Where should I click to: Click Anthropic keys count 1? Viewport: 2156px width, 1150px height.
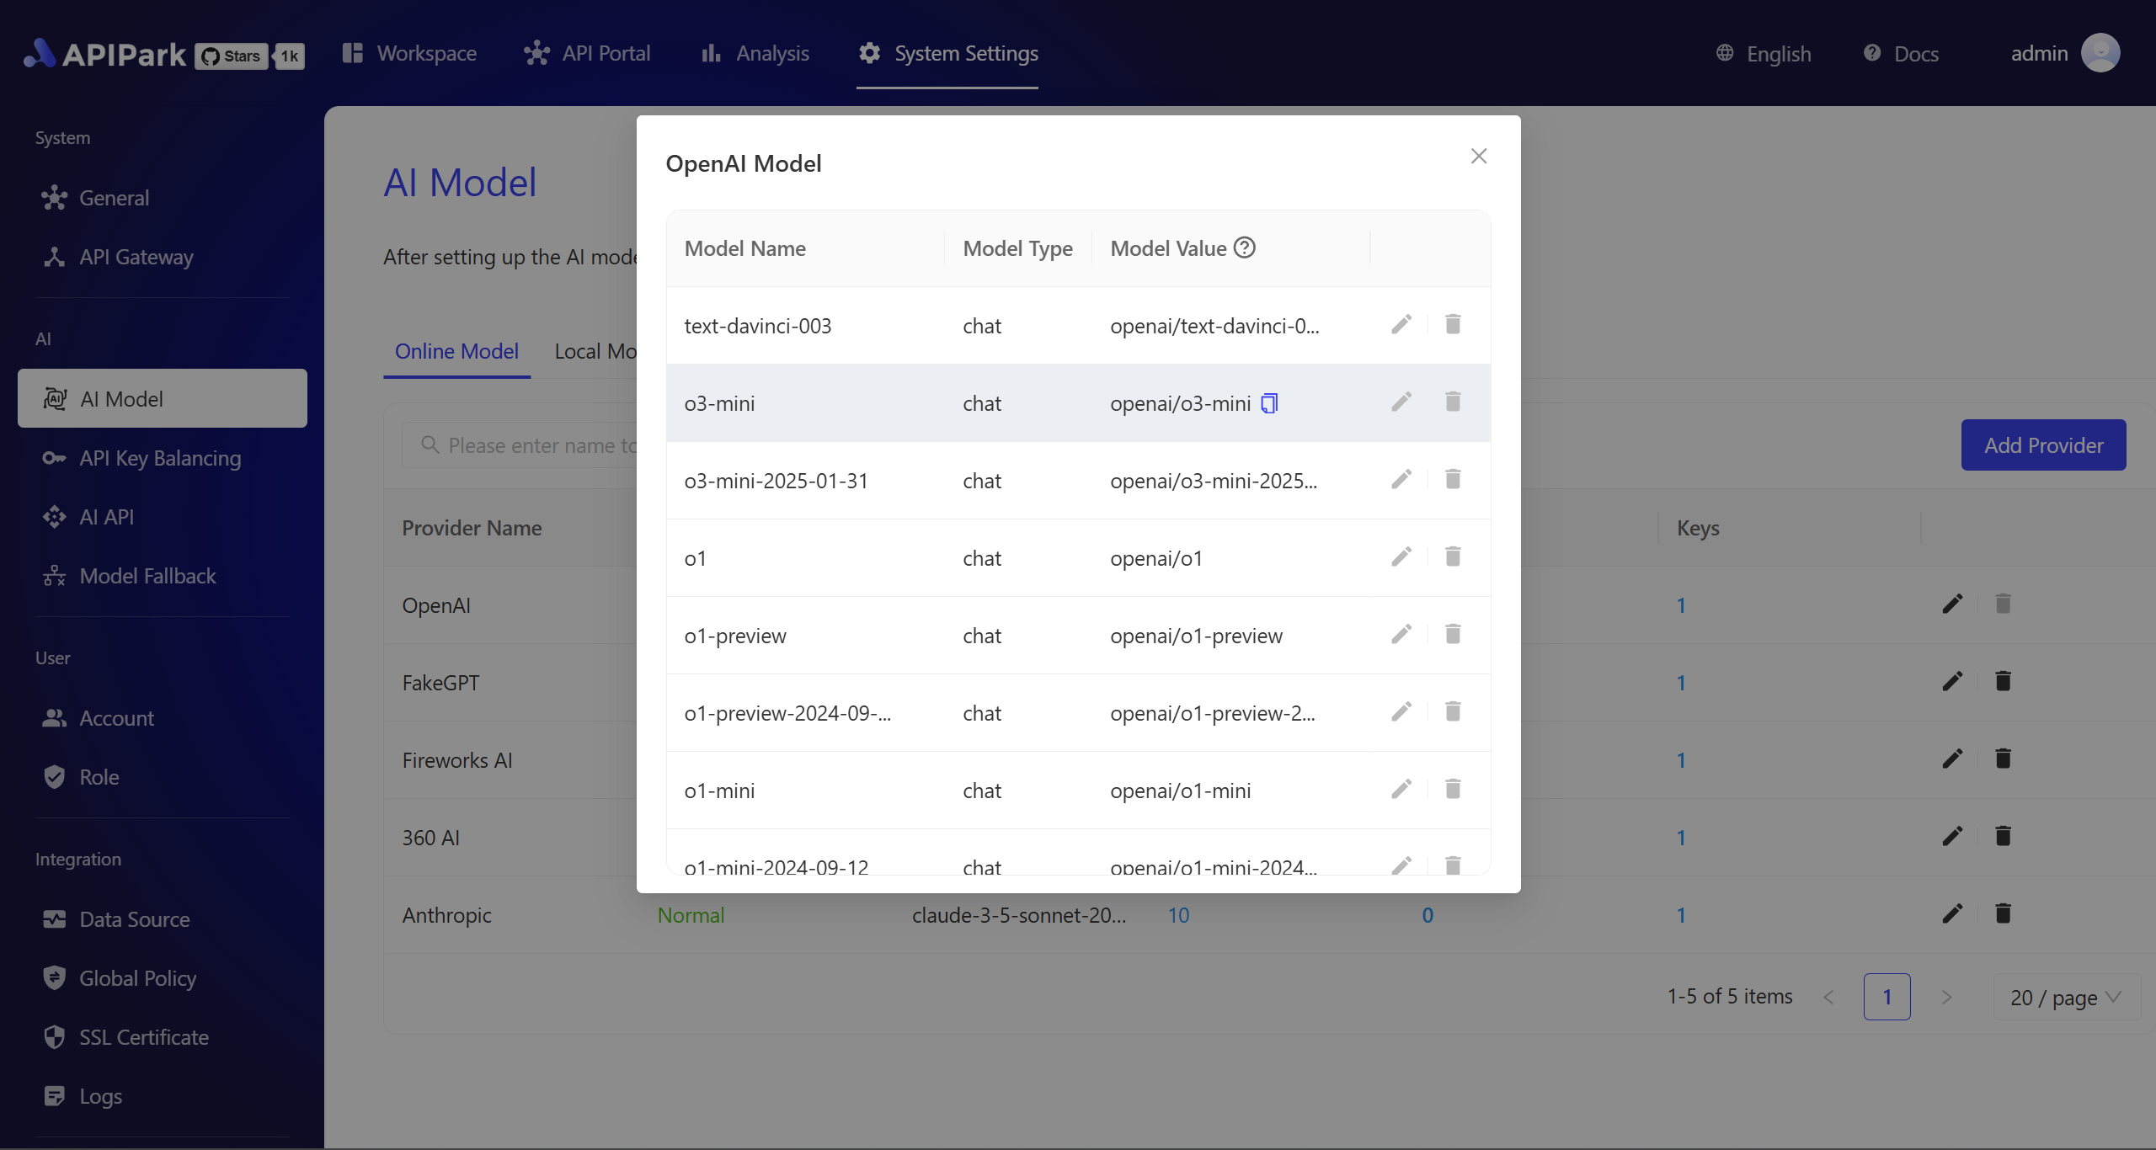pos(1681,915)
